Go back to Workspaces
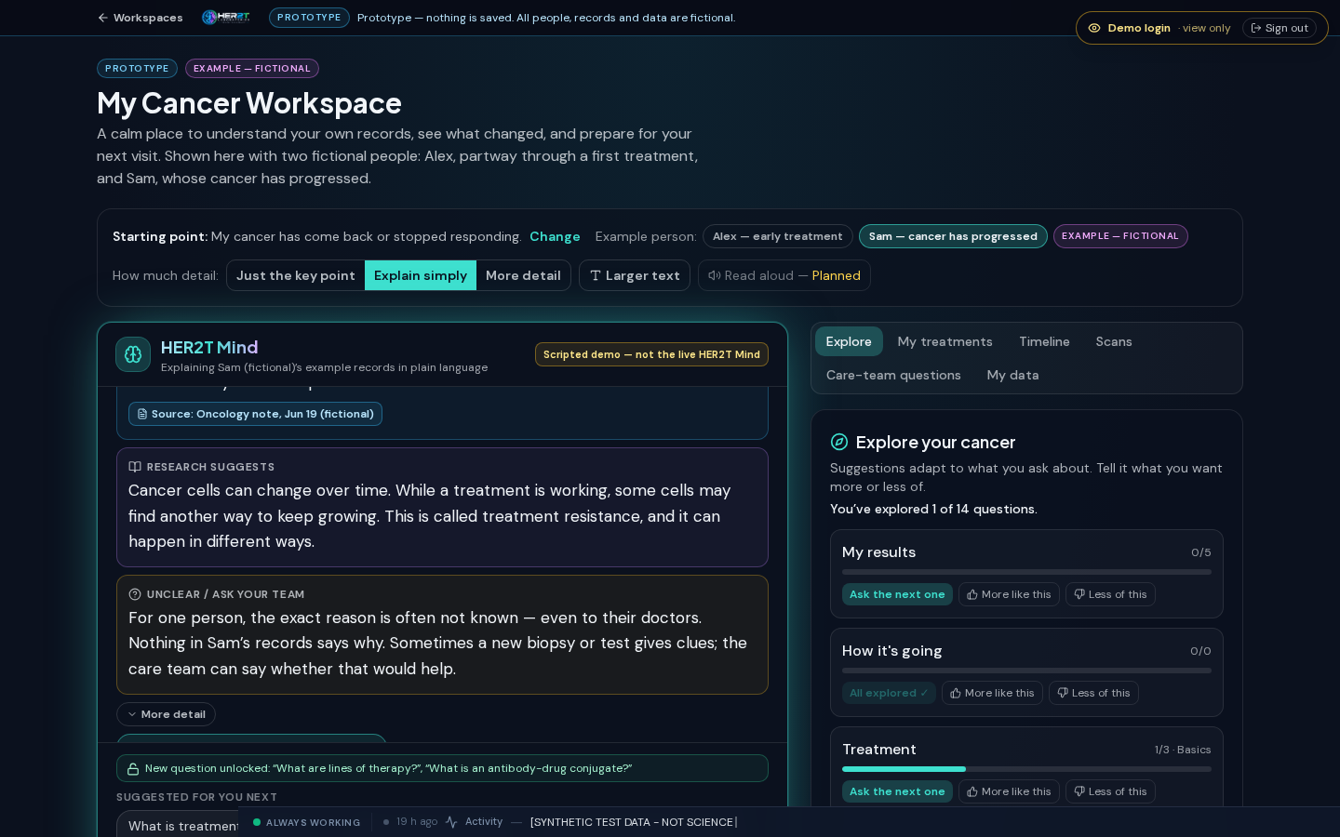The width and height of the screenshot is (1340, 837). 141,18
